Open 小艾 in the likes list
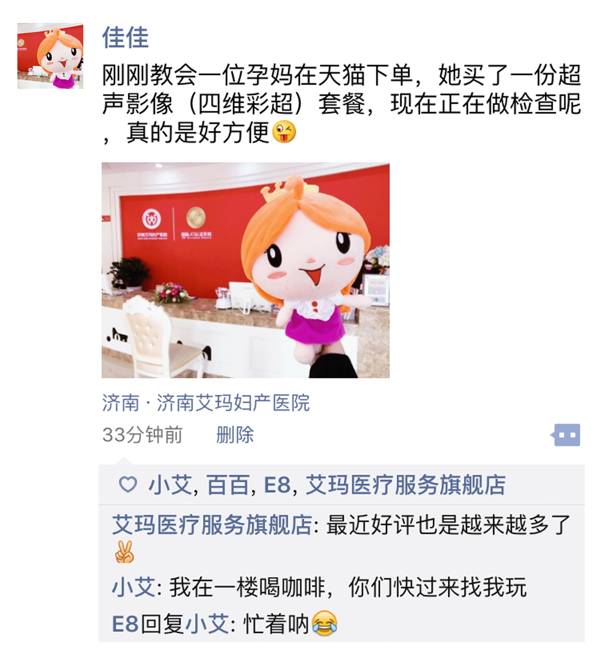This screenshot has height=664, width=599. [x=170, y=485]
